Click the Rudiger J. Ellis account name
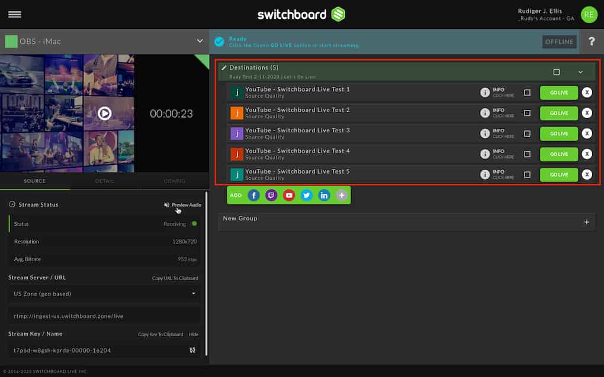The image size is (604, 377). click(x=539, y=11)
